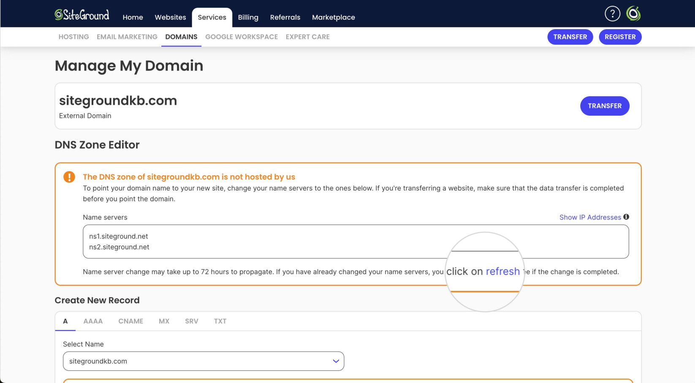Click TRANSFER button beside sitegroundkb.com
Viewport: 695px width, 383px height.
click(605, 106)
